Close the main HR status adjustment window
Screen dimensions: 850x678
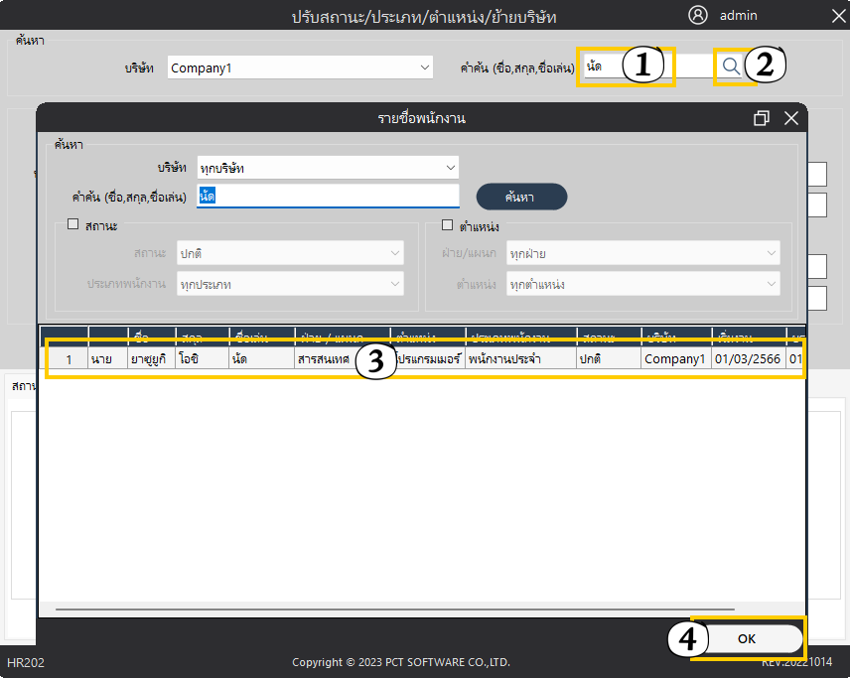[x=836, y=15]
